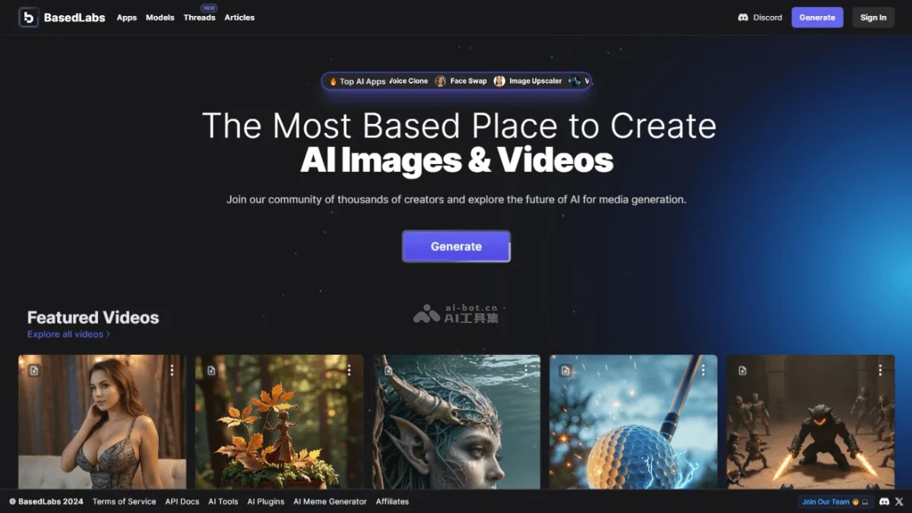The height and width of the screenshot is (513, 912).
Task: Click the Sign In button
Action: 873,17
